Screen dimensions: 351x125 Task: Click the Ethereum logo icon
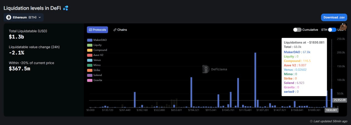coord(9,17)
